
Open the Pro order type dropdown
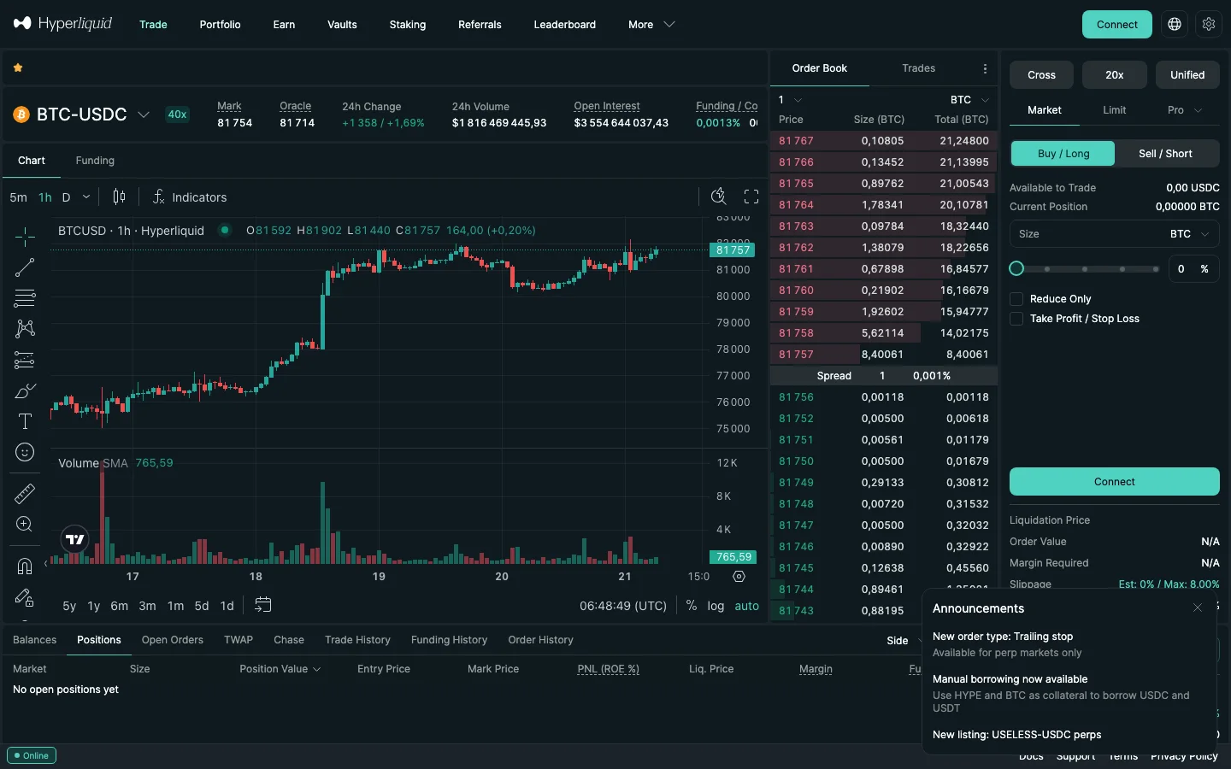click(1185, 110)
